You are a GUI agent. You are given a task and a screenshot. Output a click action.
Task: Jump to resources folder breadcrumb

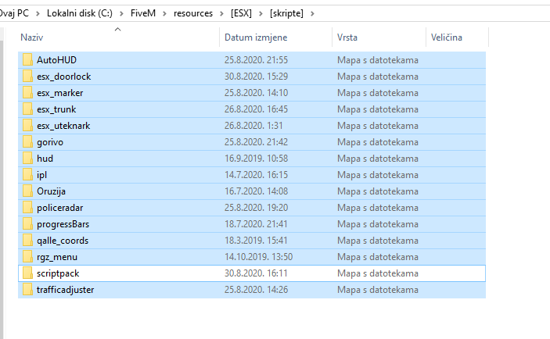(x=193, y=13)
